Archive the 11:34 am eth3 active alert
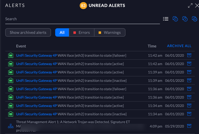 (189, 105)
